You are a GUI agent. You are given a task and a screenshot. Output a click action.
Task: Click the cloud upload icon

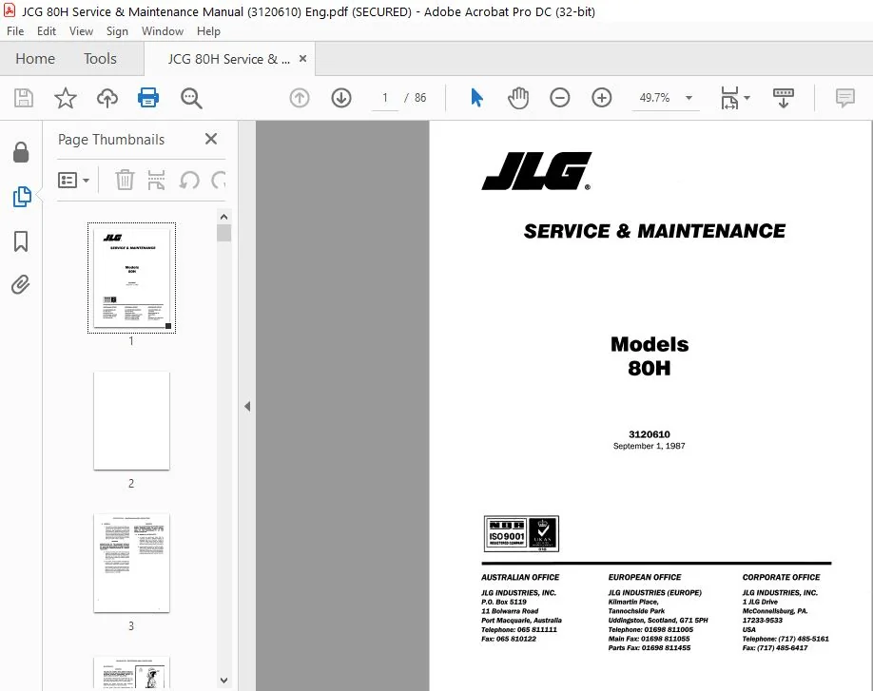coord(107,98)
